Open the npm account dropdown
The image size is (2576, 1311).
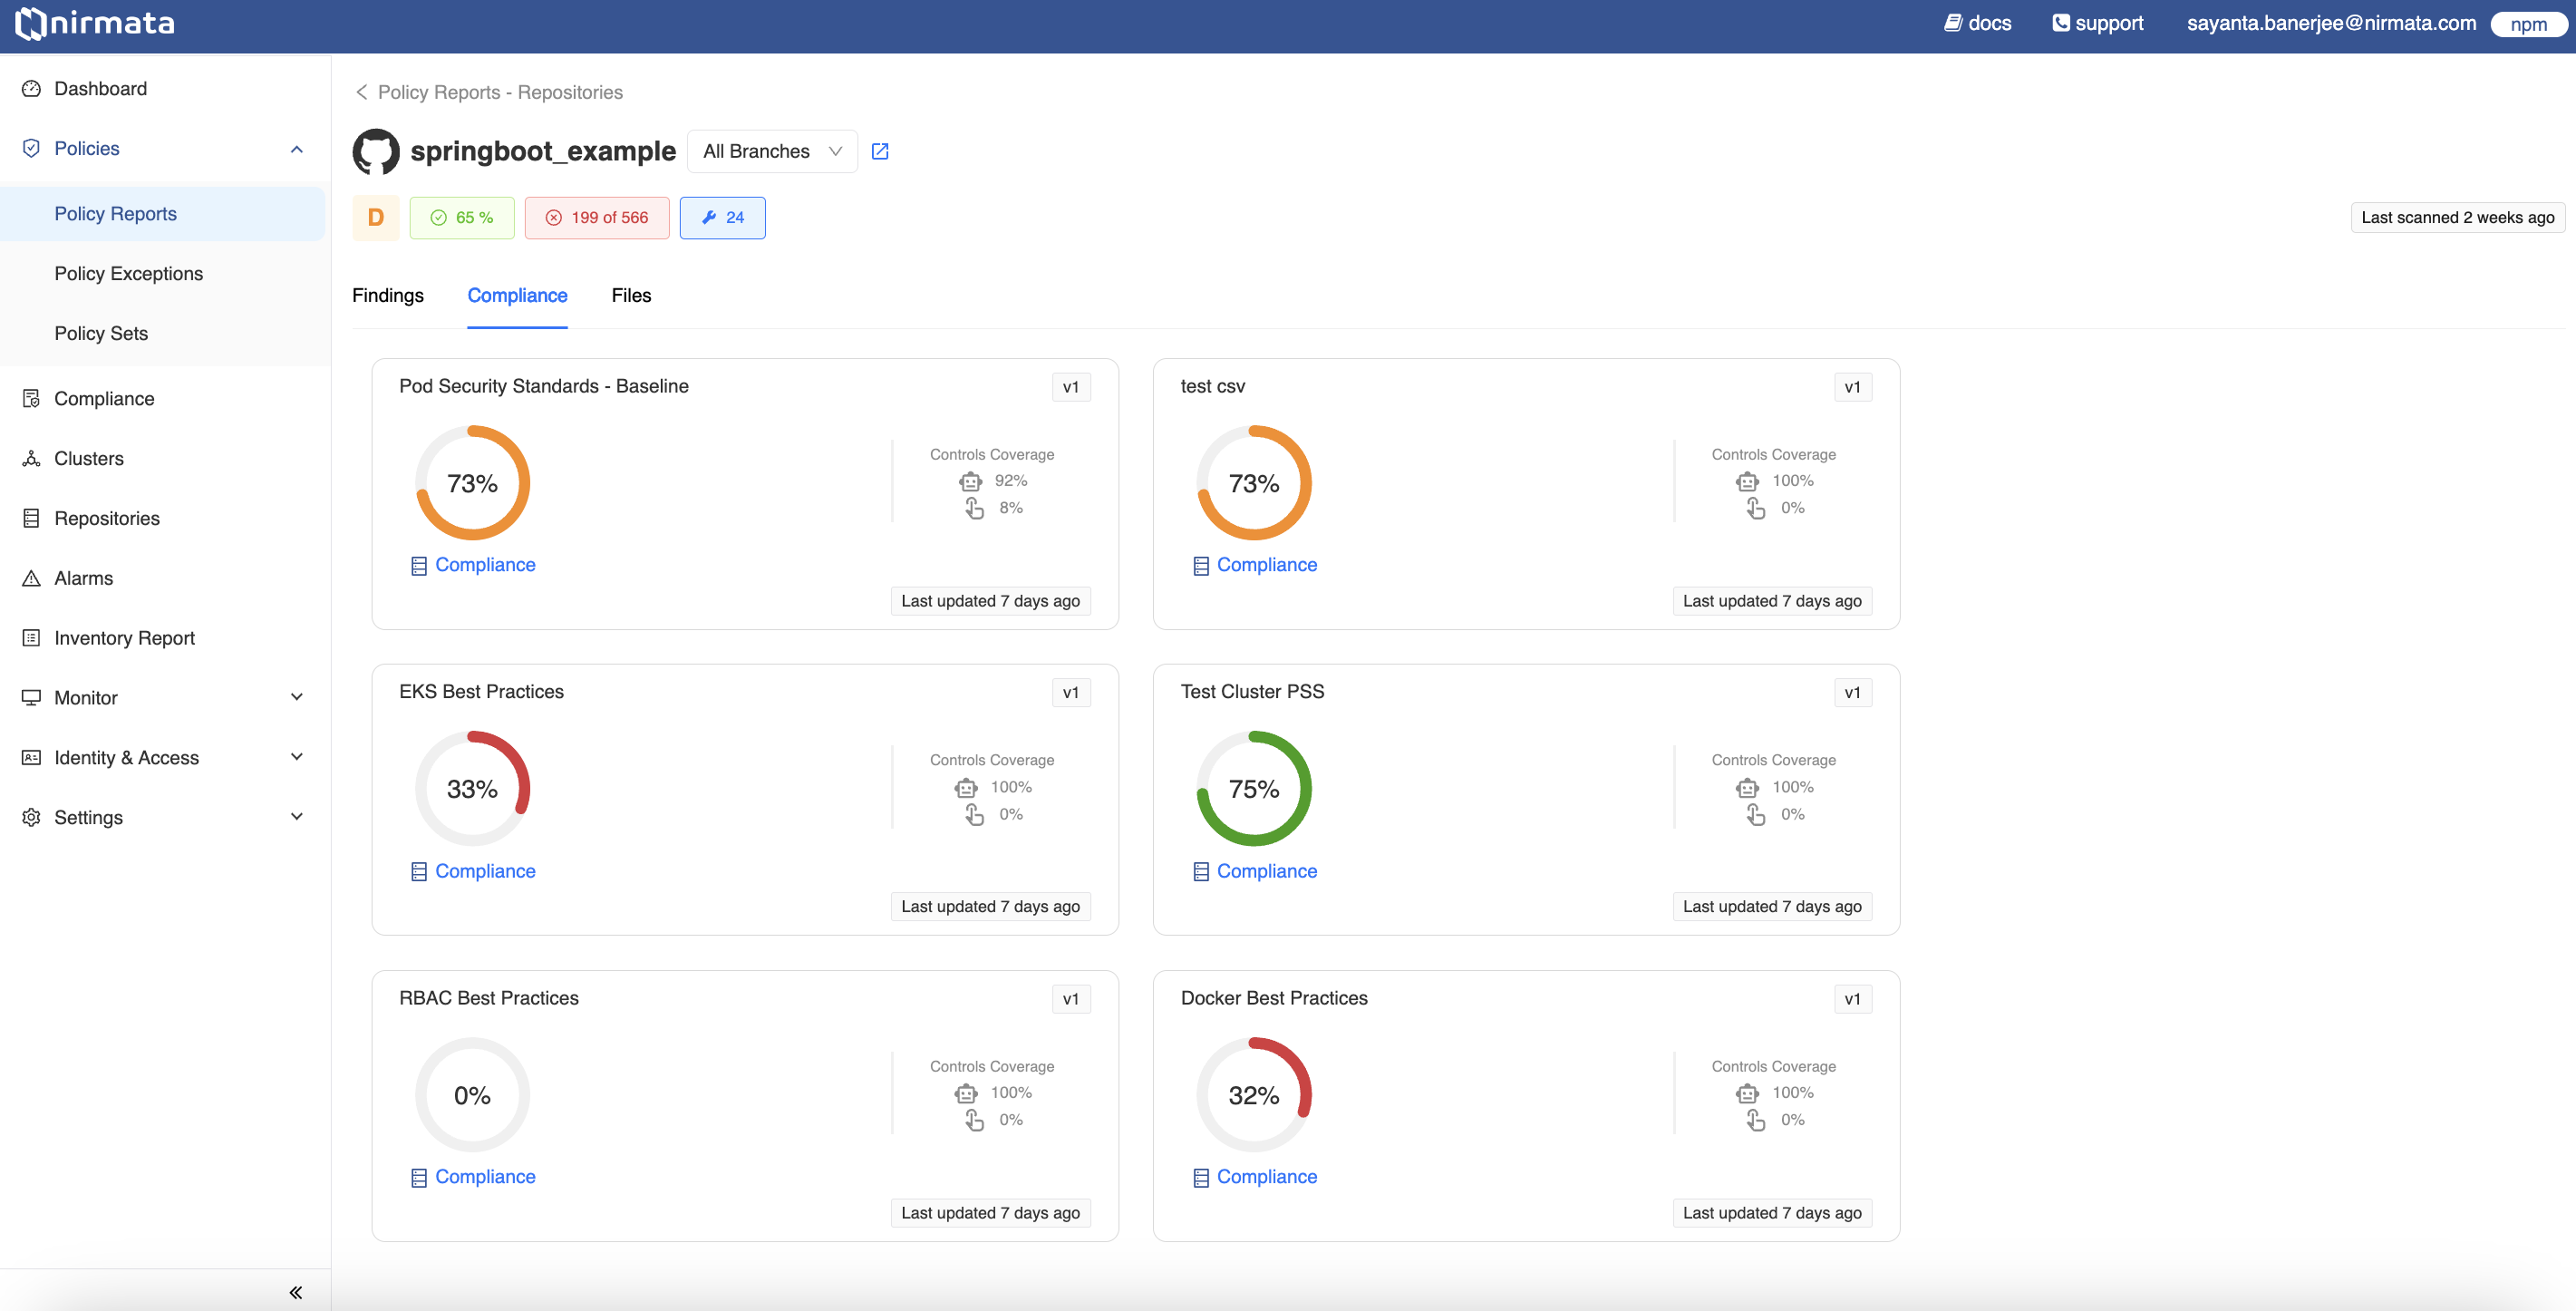[x=2528, y=24]
